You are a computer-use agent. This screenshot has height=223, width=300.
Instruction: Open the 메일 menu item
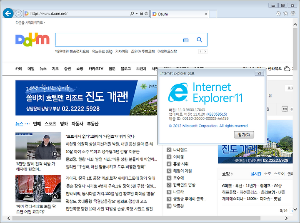coord(31,69)
